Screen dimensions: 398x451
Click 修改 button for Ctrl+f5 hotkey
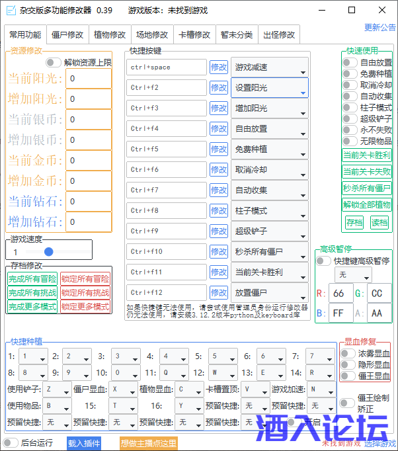pyautogui.click(x=219, y=149)
